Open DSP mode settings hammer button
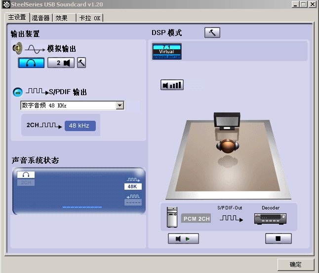 [x=212, y=33]
